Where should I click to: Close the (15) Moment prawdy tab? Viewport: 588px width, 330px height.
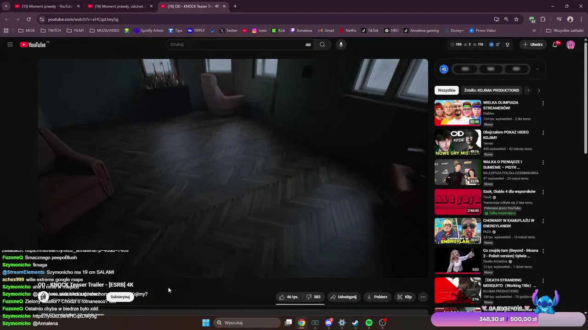point(78,6)
